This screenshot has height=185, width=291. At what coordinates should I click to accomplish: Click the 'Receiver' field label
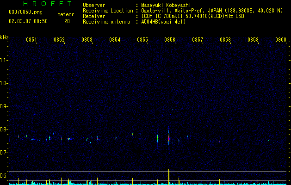coord(94,16)
